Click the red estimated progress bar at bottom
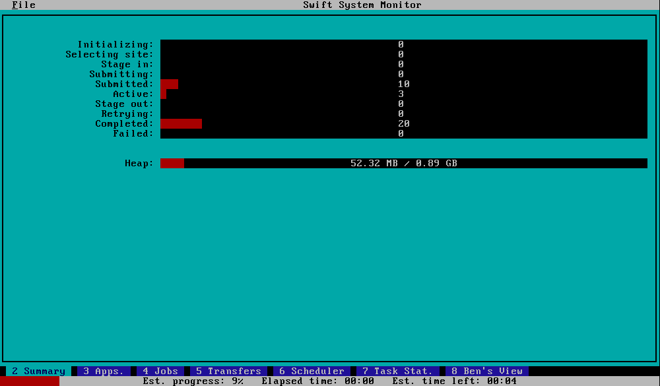The image size is (660, 386). click(30, 381)
